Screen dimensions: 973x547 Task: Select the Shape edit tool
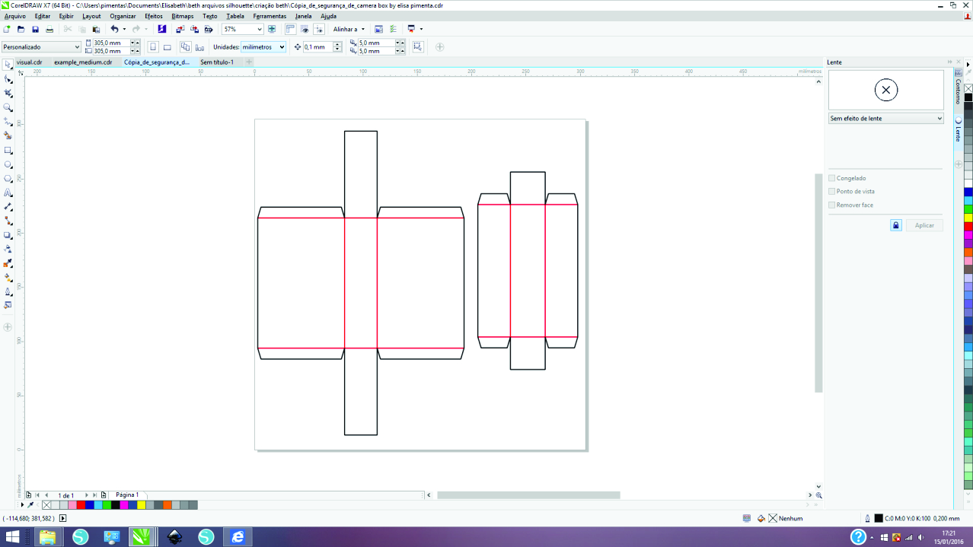click(8, 79)
